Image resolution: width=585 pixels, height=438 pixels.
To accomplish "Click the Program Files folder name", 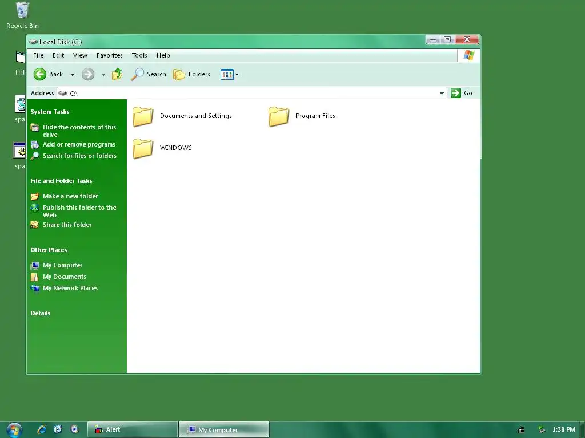I will pyautogui.click(x=315, y=116).
